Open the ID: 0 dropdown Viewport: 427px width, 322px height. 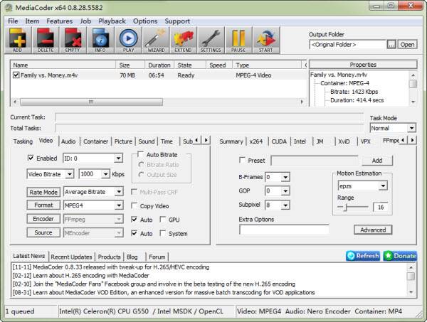[118, 159]
